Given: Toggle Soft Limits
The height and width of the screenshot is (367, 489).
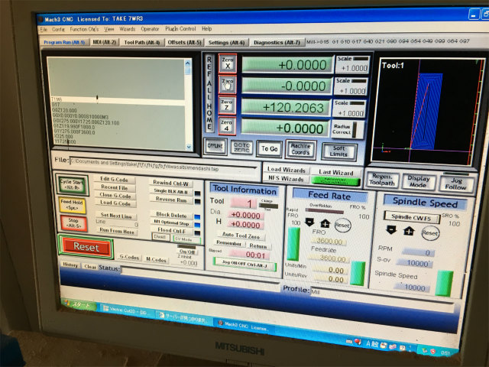Looking at the screenshot, I should tap(339, 151).
